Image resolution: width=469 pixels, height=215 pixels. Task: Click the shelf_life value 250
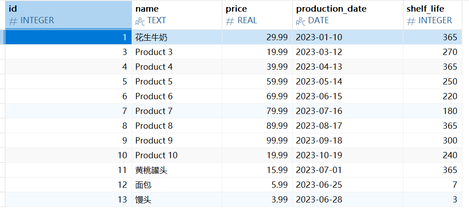point(432,81)
